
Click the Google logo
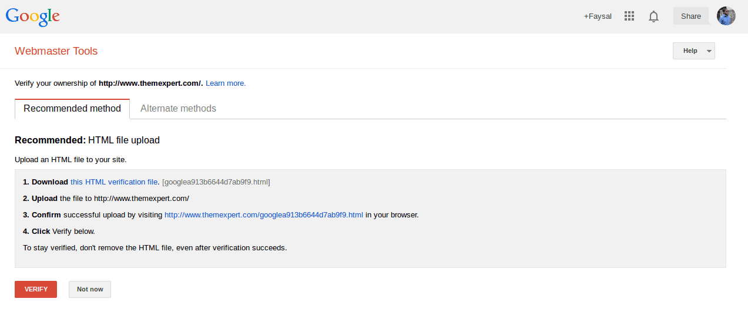[x=33, y=16]
